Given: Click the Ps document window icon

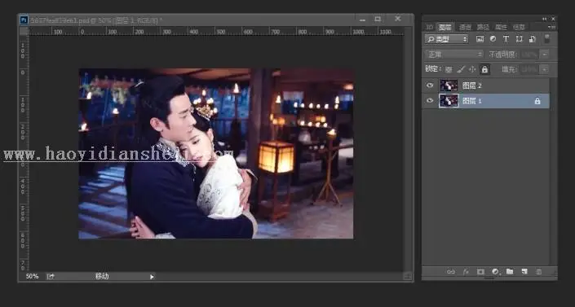Looking at the screenshot, I should (24, 20).
